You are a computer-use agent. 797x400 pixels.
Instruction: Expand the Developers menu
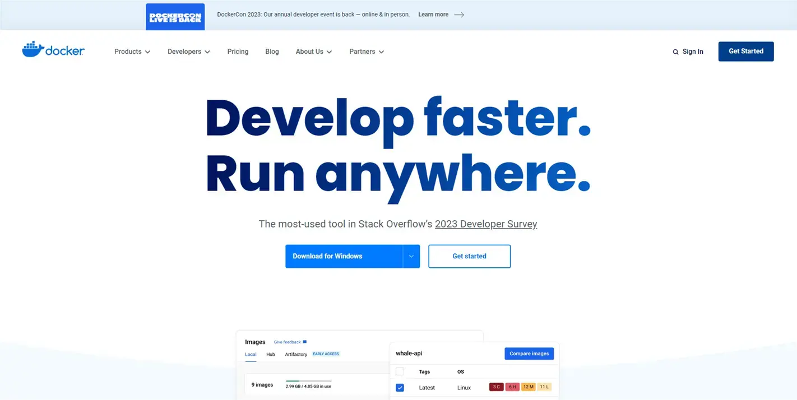[189, 52]
